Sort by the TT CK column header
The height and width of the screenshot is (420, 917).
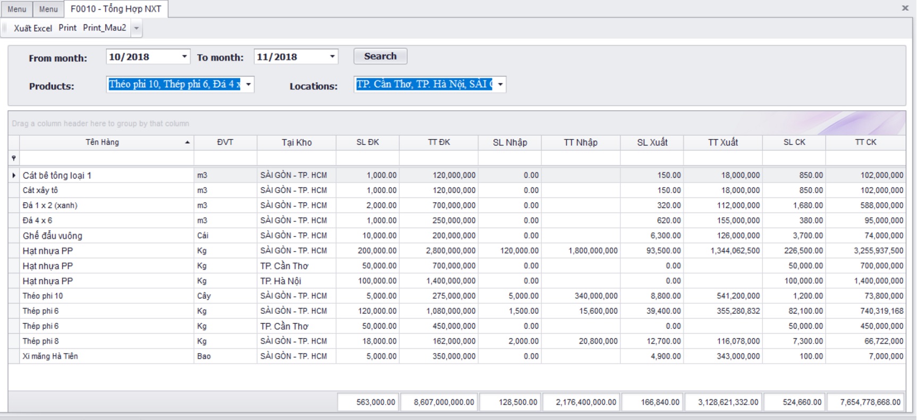pos(865,142)
